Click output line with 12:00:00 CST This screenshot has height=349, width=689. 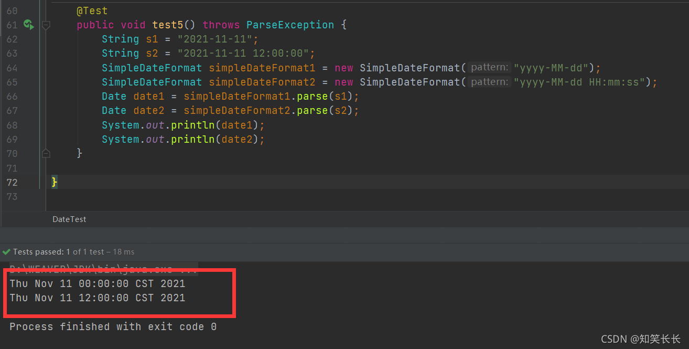tap(98, 298)
